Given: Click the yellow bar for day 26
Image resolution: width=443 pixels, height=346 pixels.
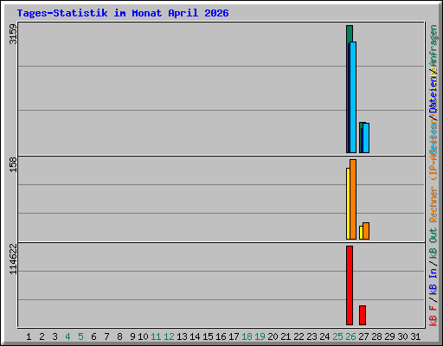Looking at the screenshot, I should click(x=348, y=203).
